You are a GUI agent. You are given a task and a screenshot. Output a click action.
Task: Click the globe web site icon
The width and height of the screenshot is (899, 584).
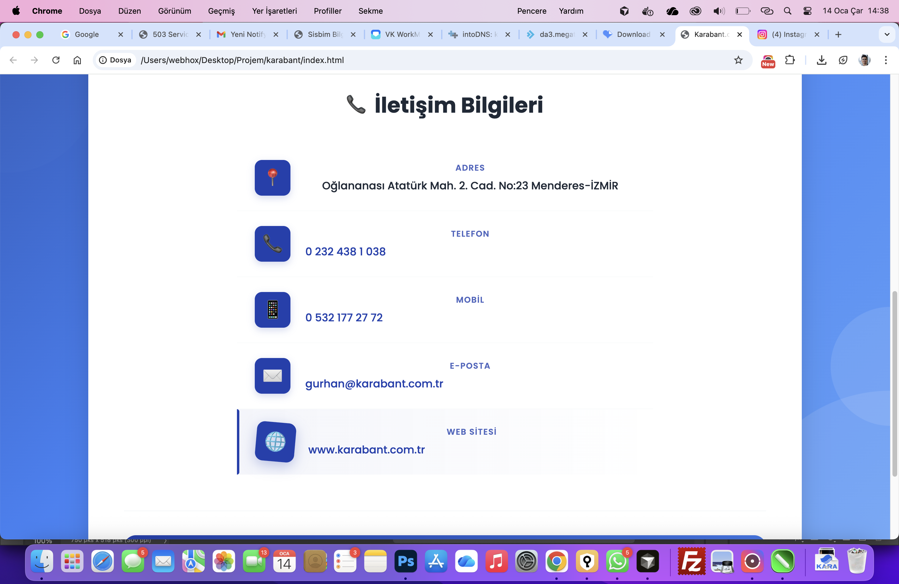pyautogui.click(x=275, y=442)
